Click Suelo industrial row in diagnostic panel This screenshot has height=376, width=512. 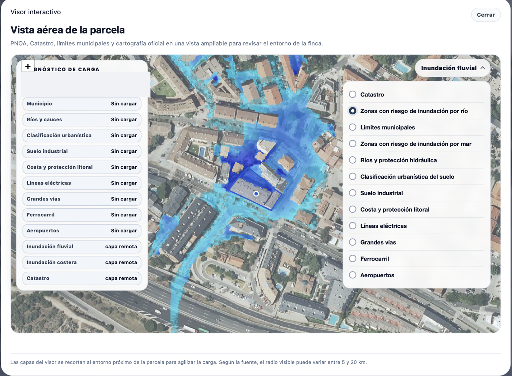coord(82,151)
